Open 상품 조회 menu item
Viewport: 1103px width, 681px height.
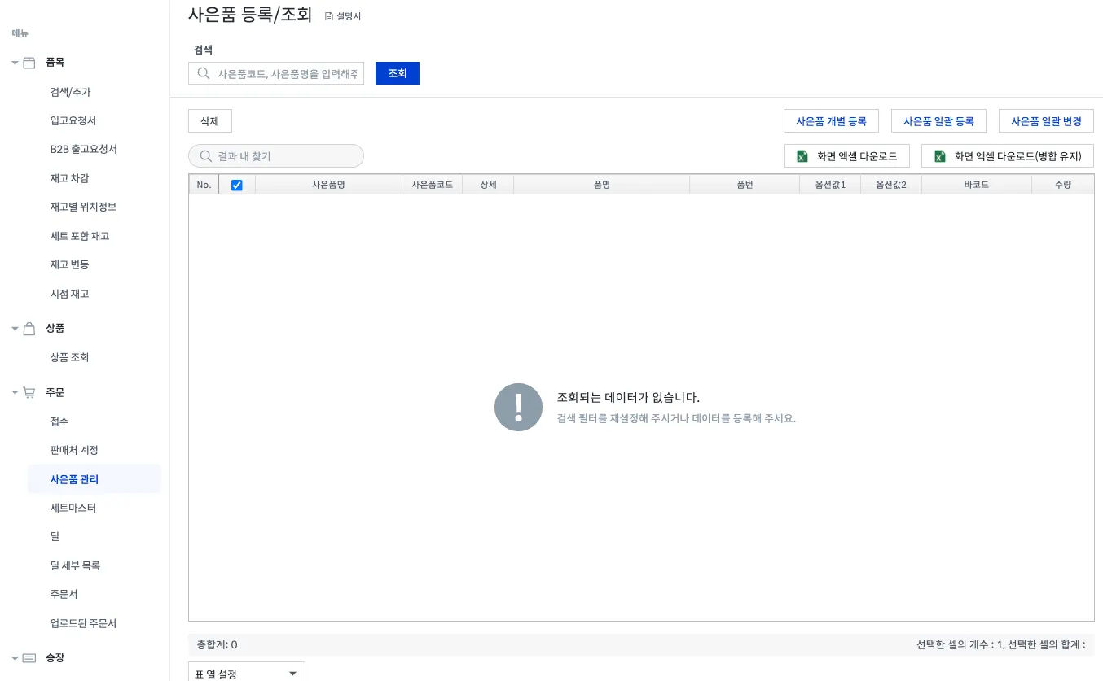tap(69, 357)
